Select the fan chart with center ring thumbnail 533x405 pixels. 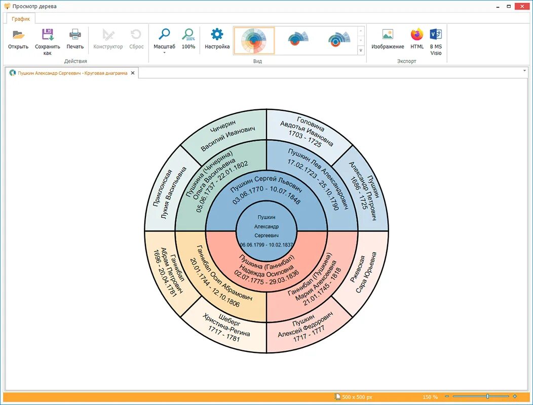[x=339, y=40]
